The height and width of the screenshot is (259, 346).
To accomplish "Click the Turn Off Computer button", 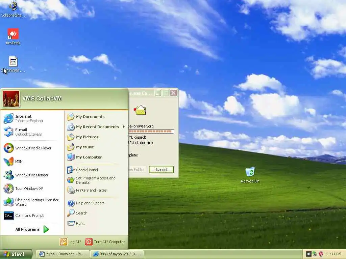I will tap(105, 242).
